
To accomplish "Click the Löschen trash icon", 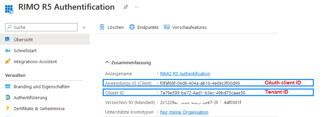I will click(102, 27).
